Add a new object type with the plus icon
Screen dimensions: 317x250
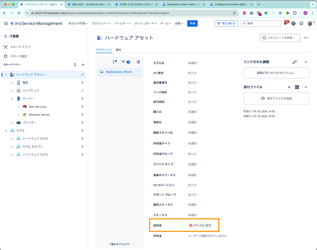(83, 65)
